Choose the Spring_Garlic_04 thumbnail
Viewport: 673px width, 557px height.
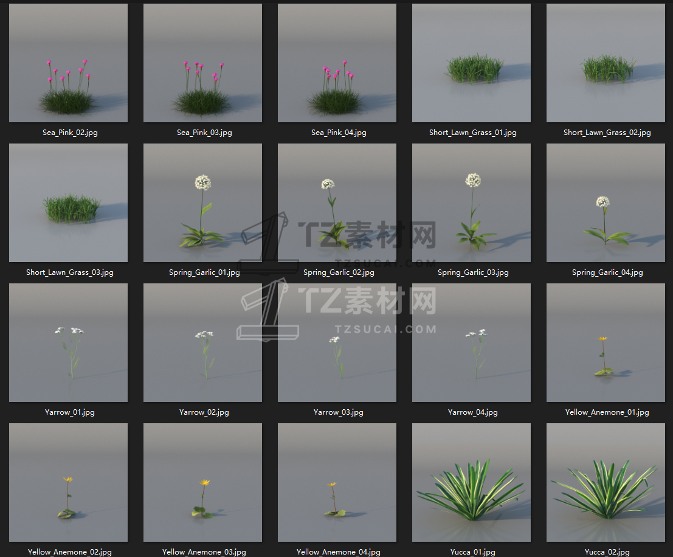606,202
